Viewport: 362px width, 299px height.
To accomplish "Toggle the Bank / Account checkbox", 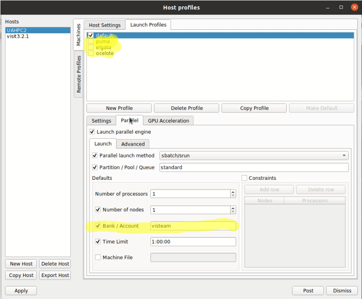I will [x=98, y=226].
